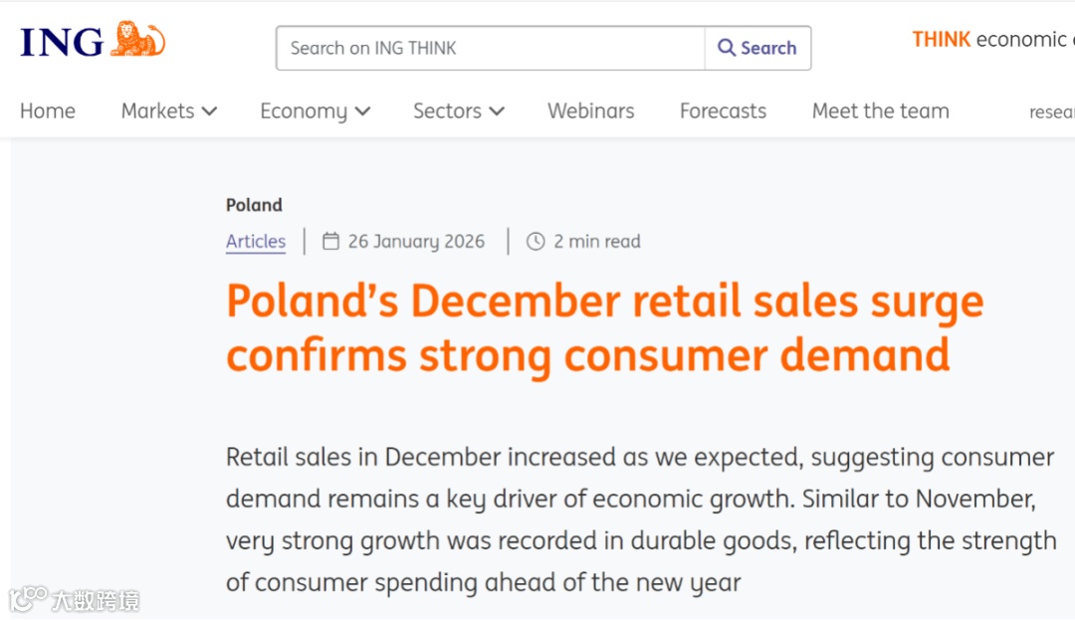Click the THINK economic header link

[989, 40]
